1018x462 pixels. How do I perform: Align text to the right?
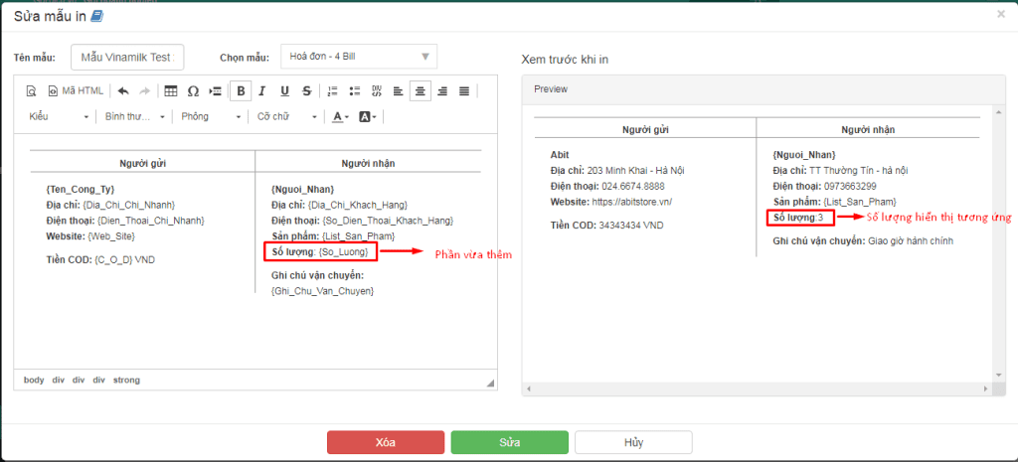pos(442,91)
